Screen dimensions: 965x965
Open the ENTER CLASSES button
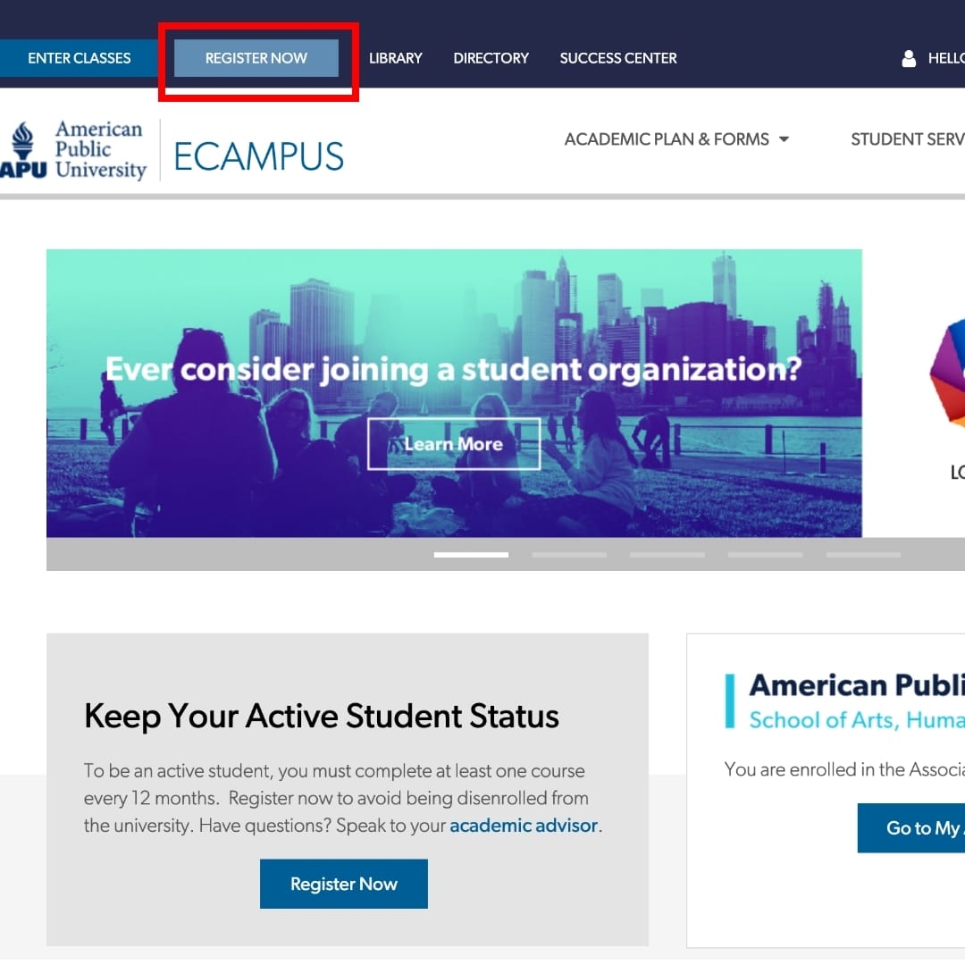pos(79,58)
